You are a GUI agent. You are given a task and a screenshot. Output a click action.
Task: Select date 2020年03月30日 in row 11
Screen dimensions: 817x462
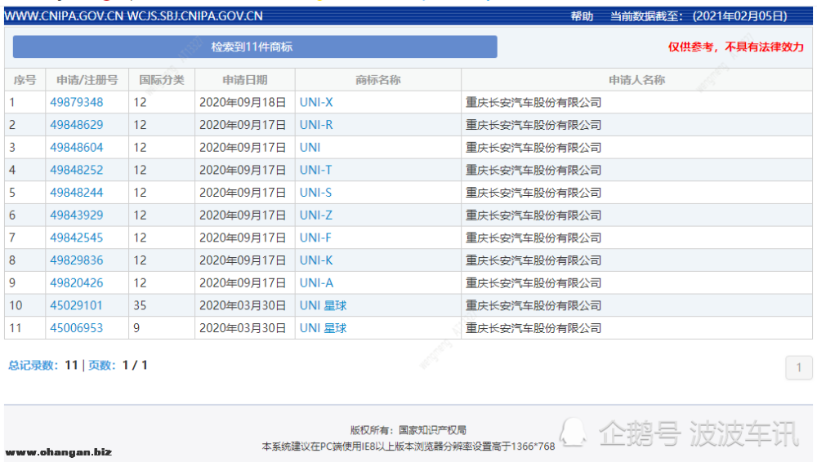click(243, 328)
